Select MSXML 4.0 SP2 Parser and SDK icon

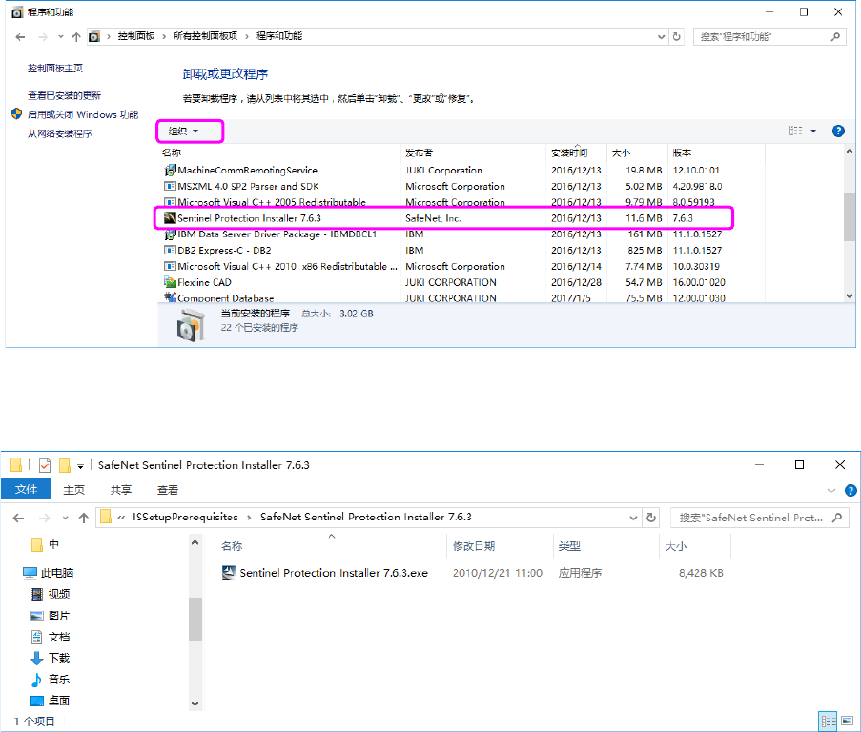click(x=171, y=186)
